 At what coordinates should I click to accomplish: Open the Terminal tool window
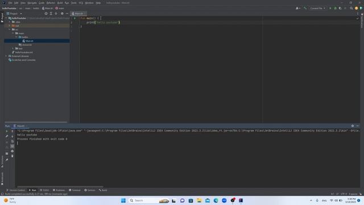(75, 190)
